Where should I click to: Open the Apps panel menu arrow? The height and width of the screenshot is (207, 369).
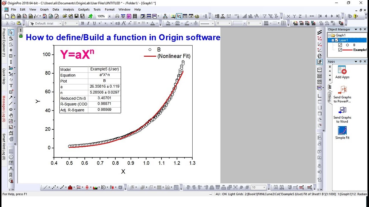click(356, 62)
